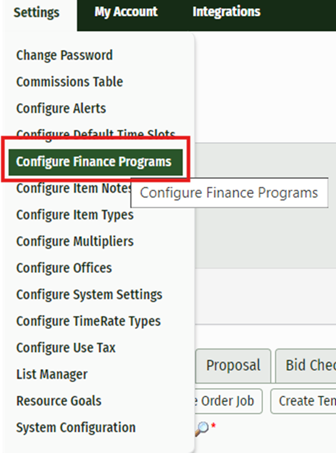This screenshot has width=336, height=453.
Task: Click the magnifying glass search icon
Action: pyautogui.click(x=202, y=428)
